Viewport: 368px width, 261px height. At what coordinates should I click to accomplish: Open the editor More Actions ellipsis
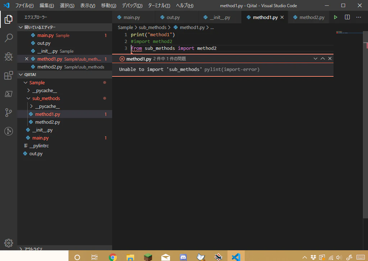pyautogui.click(x=359, y=17)
